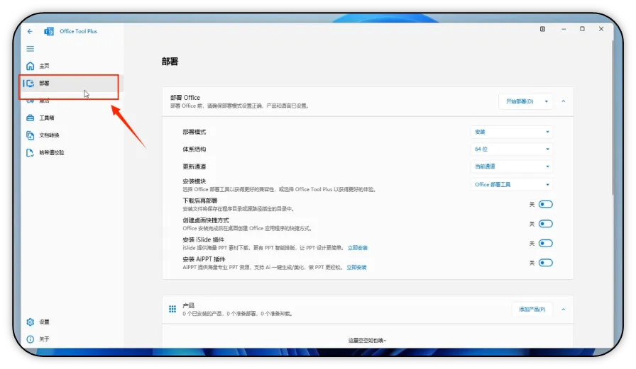Click the 部署模式 label
Viewport: 636px width, 369px height.
tap(194, 132)
